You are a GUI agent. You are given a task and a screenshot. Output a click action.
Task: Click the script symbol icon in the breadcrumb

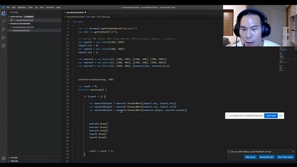88,17
